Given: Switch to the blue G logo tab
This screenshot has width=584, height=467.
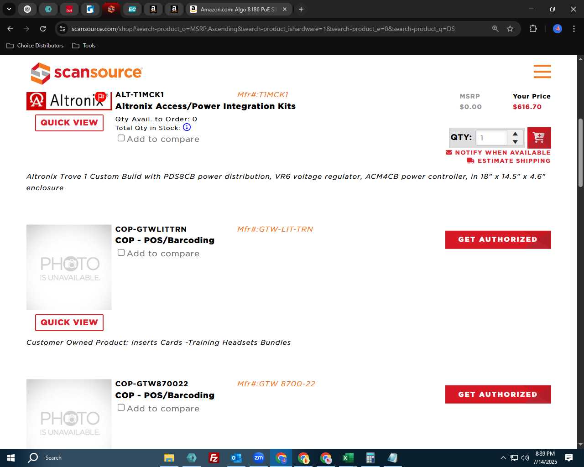Looking at the screenshot, I should click(x=90, y=9).
